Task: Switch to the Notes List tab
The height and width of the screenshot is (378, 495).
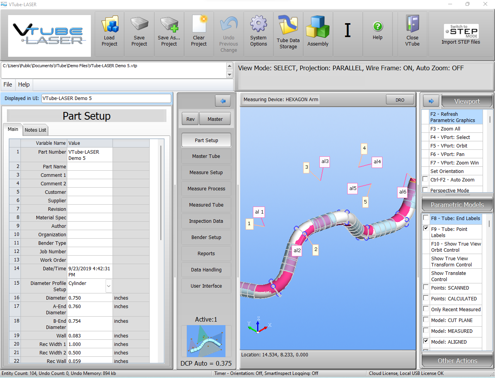Action: (x=35, y=130)
